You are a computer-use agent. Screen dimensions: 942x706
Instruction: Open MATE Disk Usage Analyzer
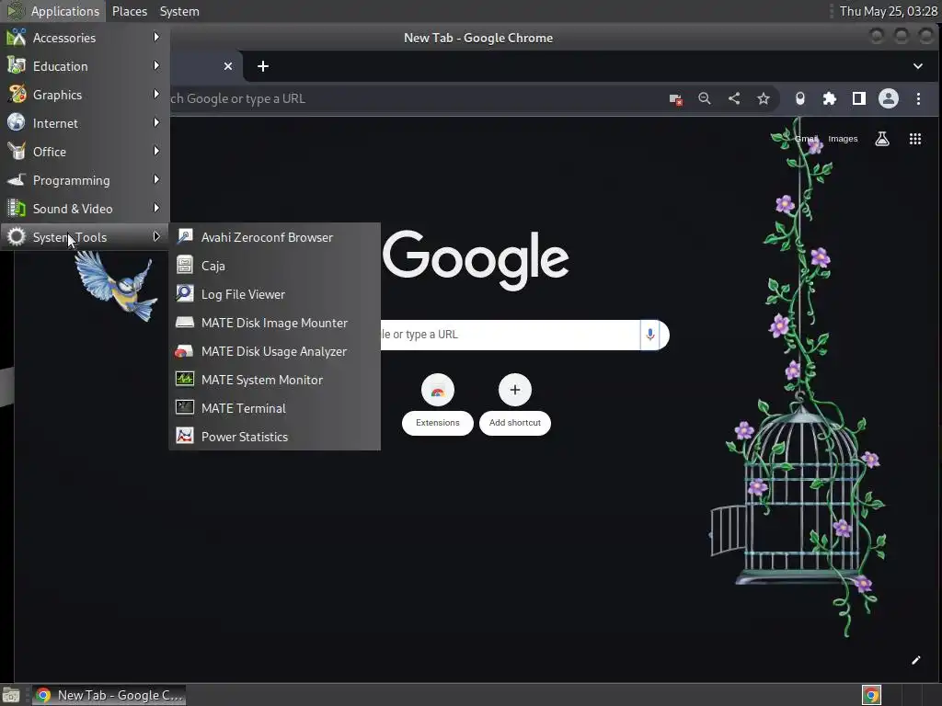click(x=274, y=351)
